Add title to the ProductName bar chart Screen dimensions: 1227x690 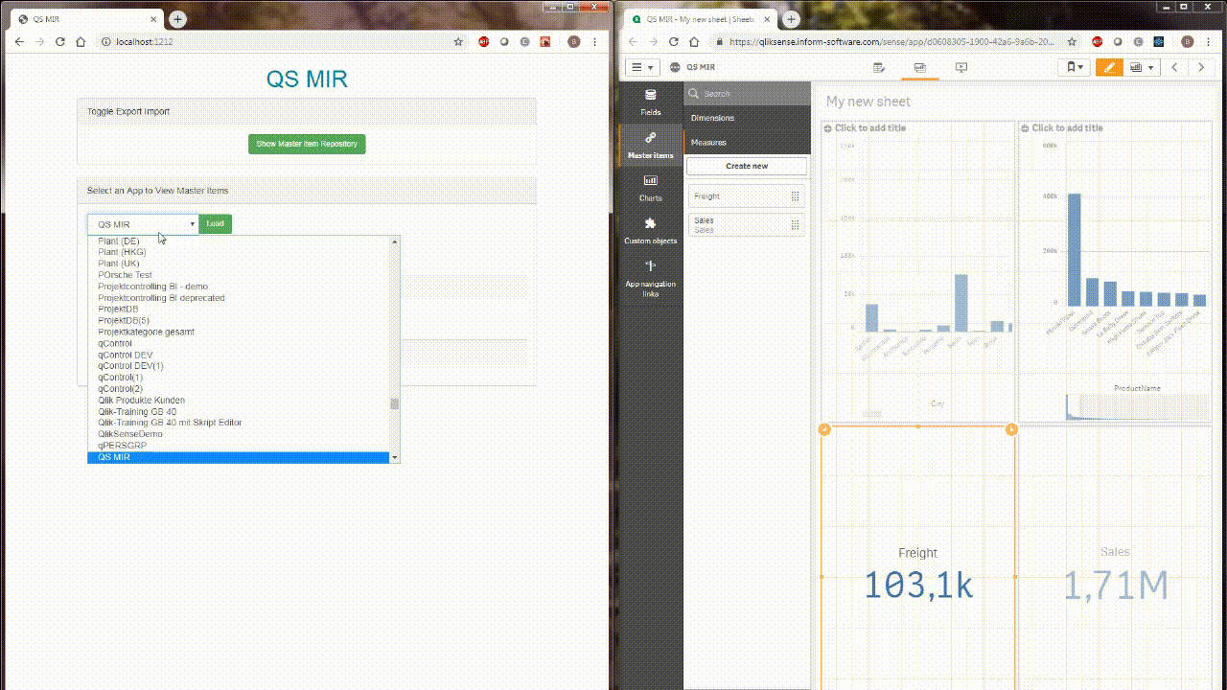[x=1067, y=127]
